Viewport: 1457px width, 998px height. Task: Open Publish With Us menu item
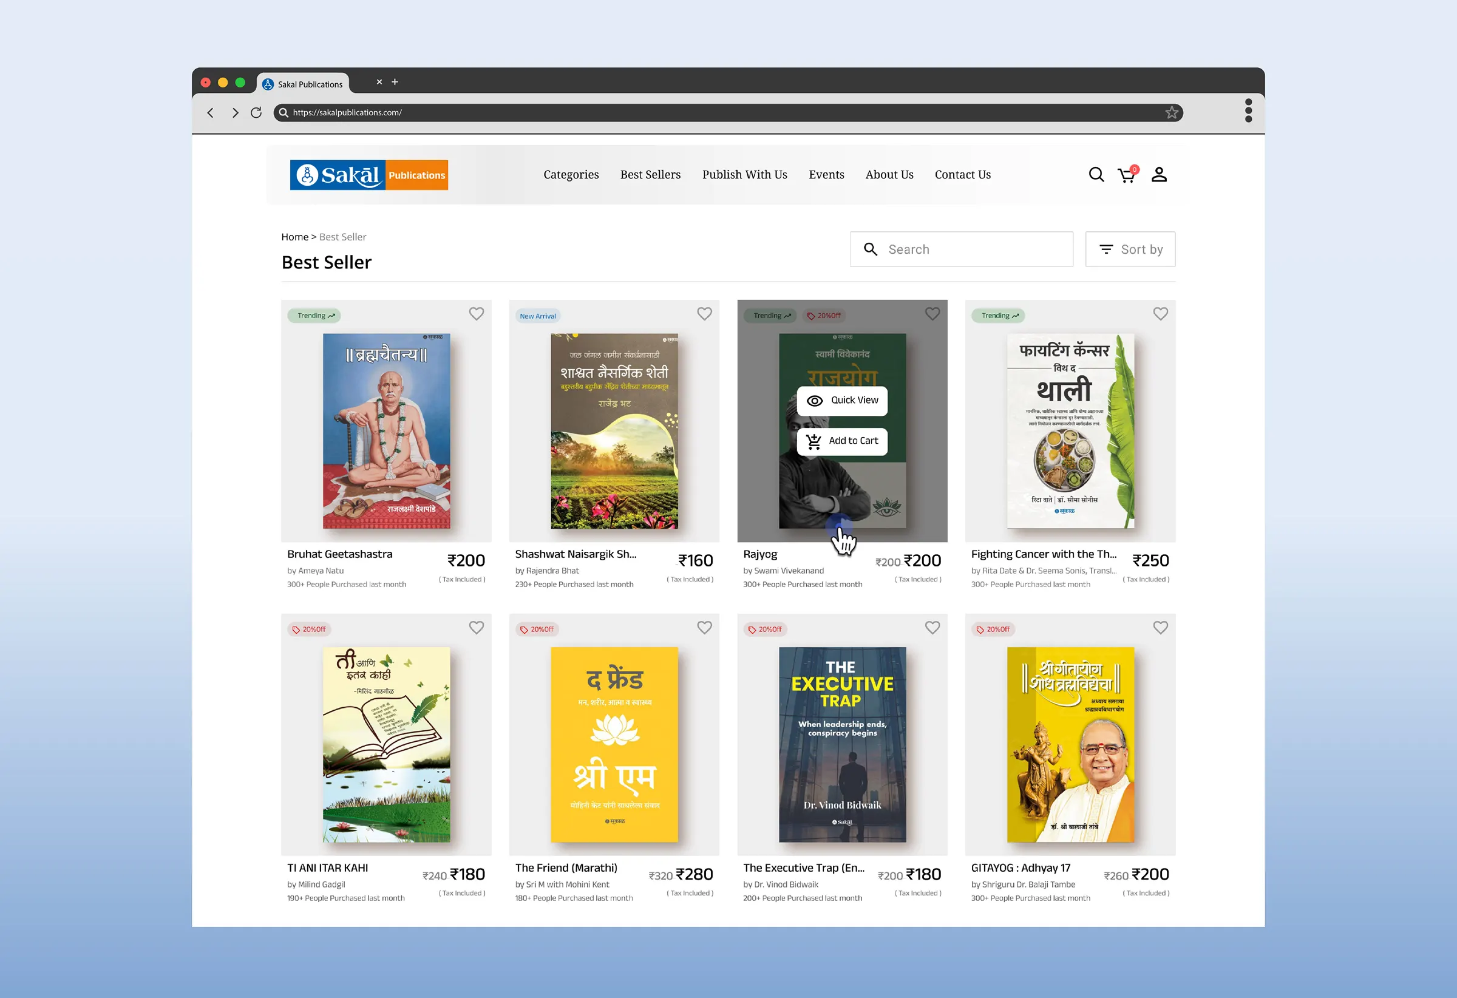tap(744, 175)
